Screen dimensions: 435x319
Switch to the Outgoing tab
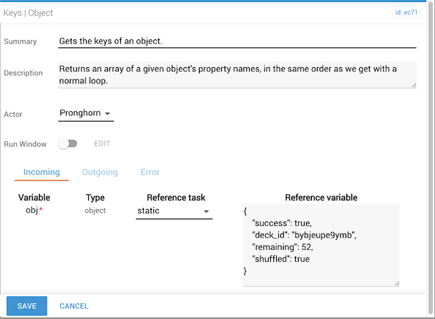pos(100,172)
